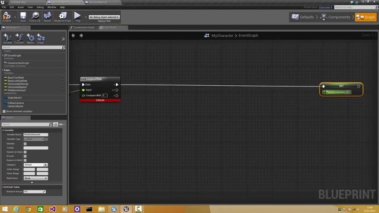Image resolution: width=379 pixels, height=213 pixels.
Task: Click Details property matrix grid icon
Action: (x=56, y=124)
